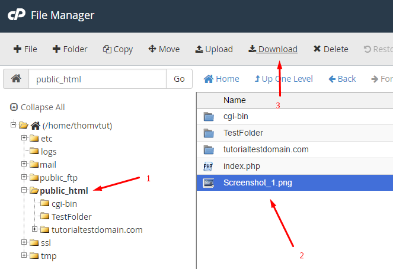Expand tutorialtestdomain.com tree node
Viewport: 393px width, 269px height.
(x=34, y=229)
